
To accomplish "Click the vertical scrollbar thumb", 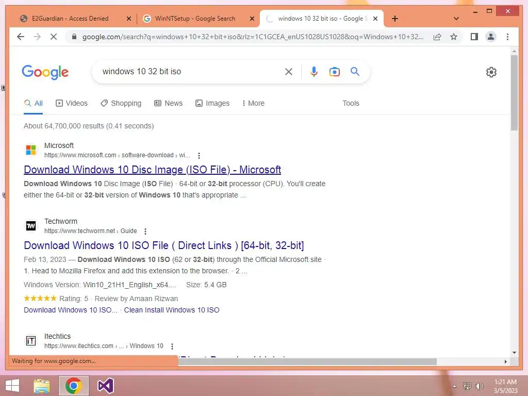I will (514, 93).
